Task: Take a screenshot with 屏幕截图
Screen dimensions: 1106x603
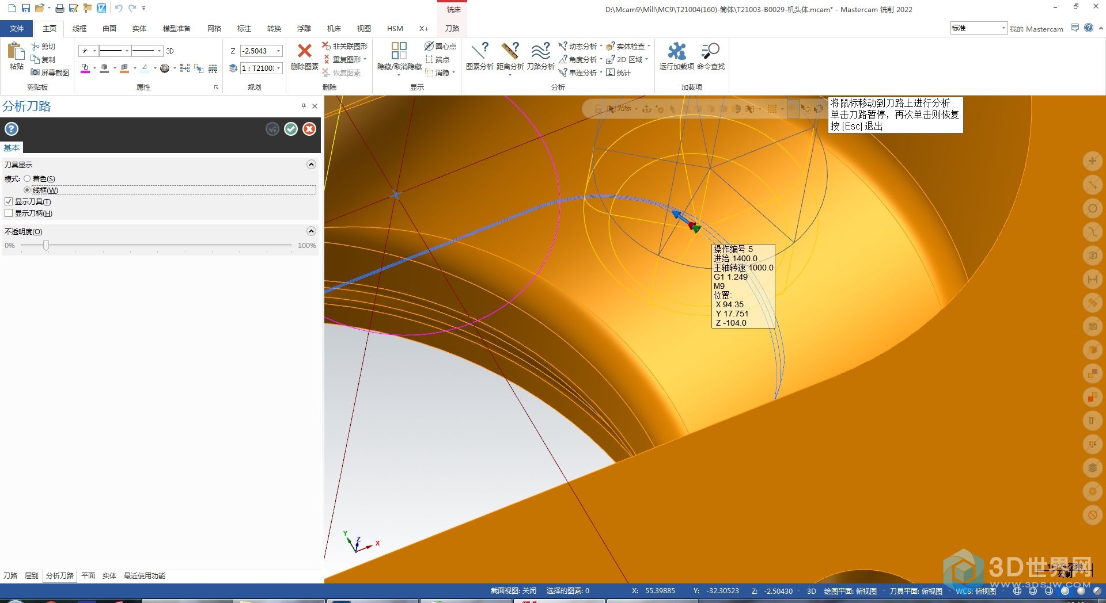Action: pos(50,72)
